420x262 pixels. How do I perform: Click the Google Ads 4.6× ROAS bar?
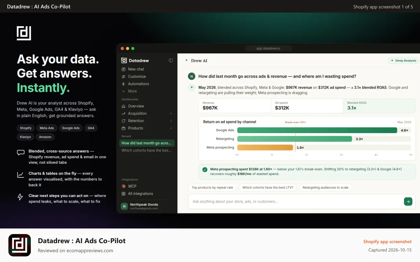[317, 130]
